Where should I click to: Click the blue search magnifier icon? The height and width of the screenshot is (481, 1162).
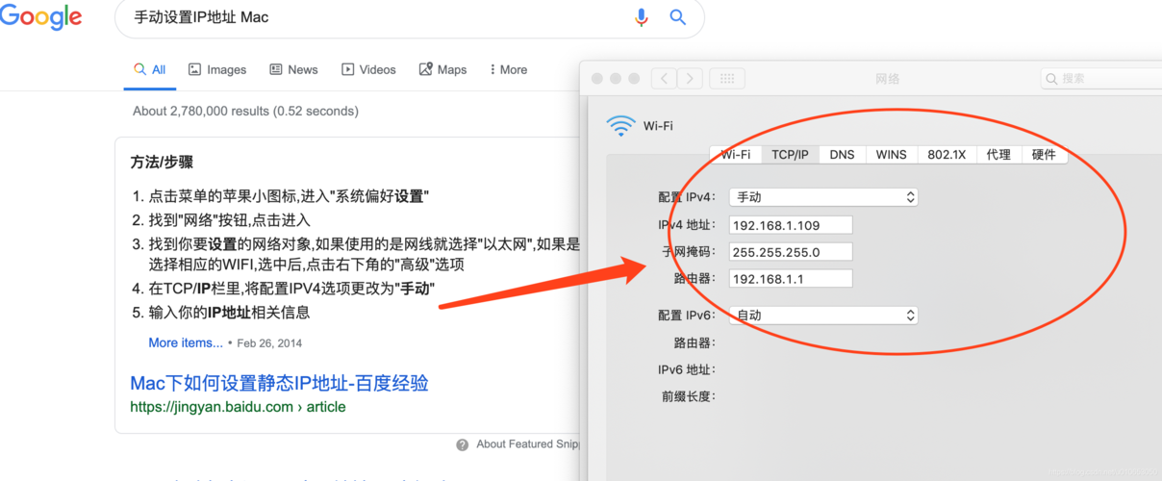(x=677, y=17)
